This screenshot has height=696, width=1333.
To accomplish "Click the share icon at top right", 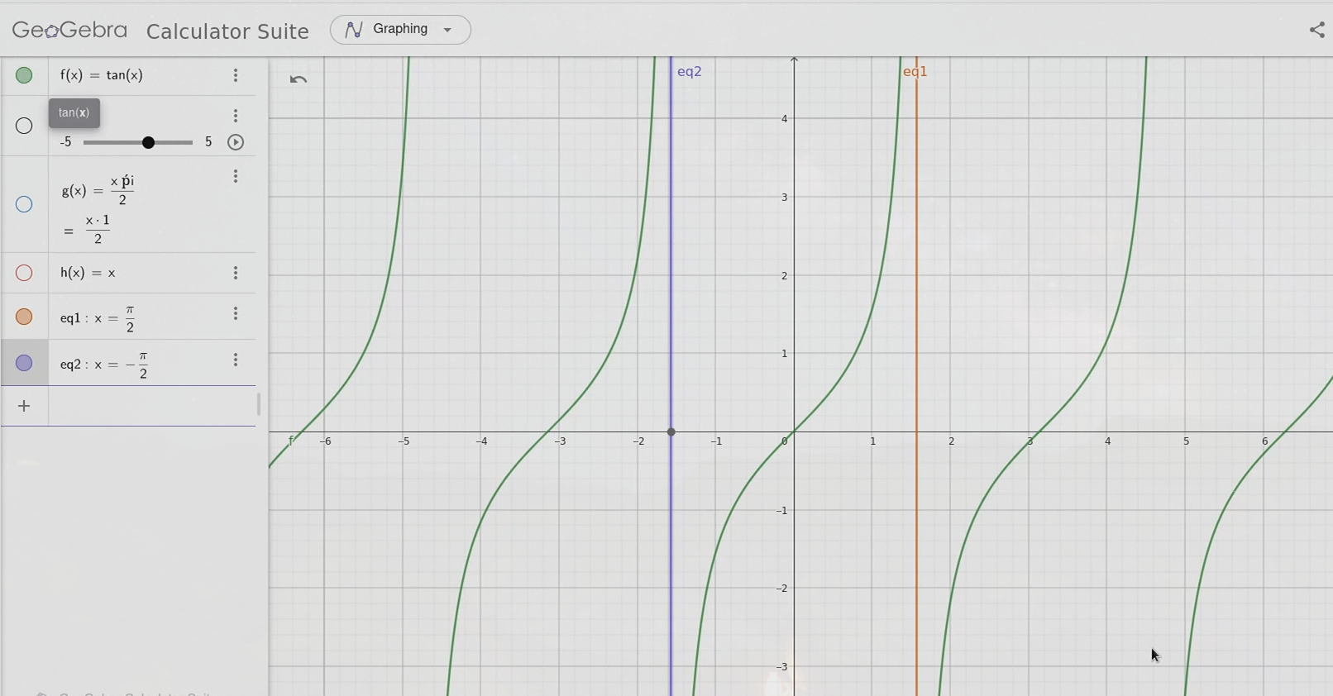I will click(1316, 31).
